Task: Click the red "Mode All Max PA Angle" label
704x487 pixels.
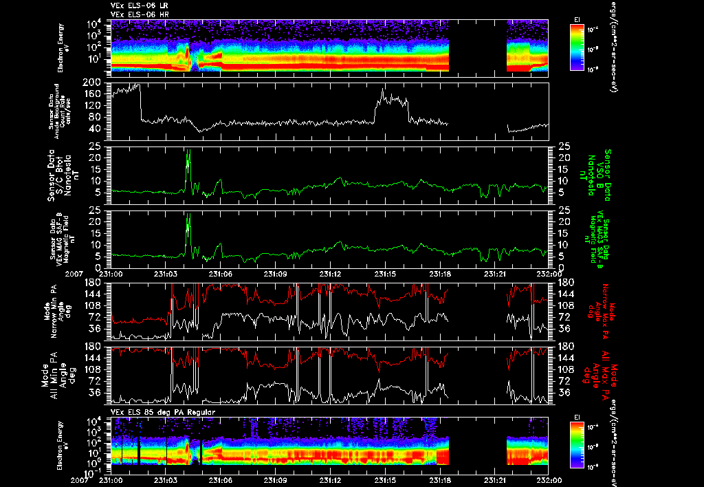Action: (x=601, y=375)
